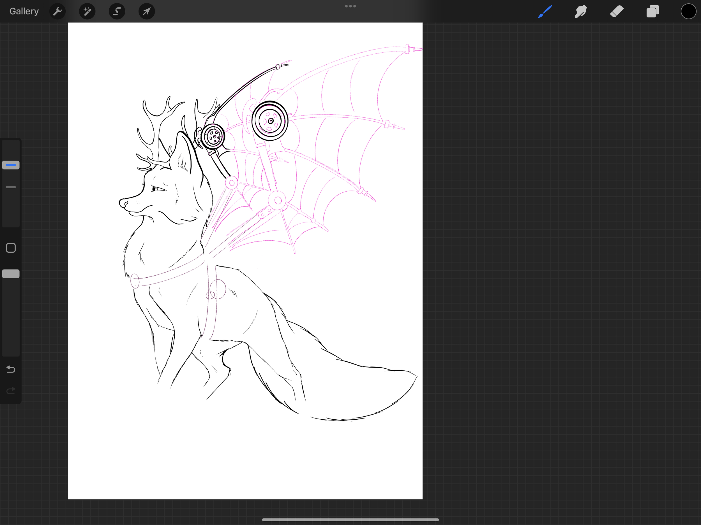
Task: Click the brush opacity slider handle
Action: click(11, 274)
